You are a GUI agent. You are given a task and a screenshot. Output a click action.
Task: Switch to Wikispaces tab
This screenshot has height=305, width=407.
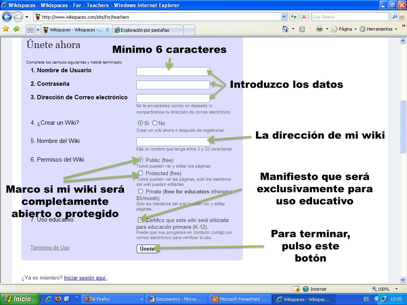tap(76, 30)
